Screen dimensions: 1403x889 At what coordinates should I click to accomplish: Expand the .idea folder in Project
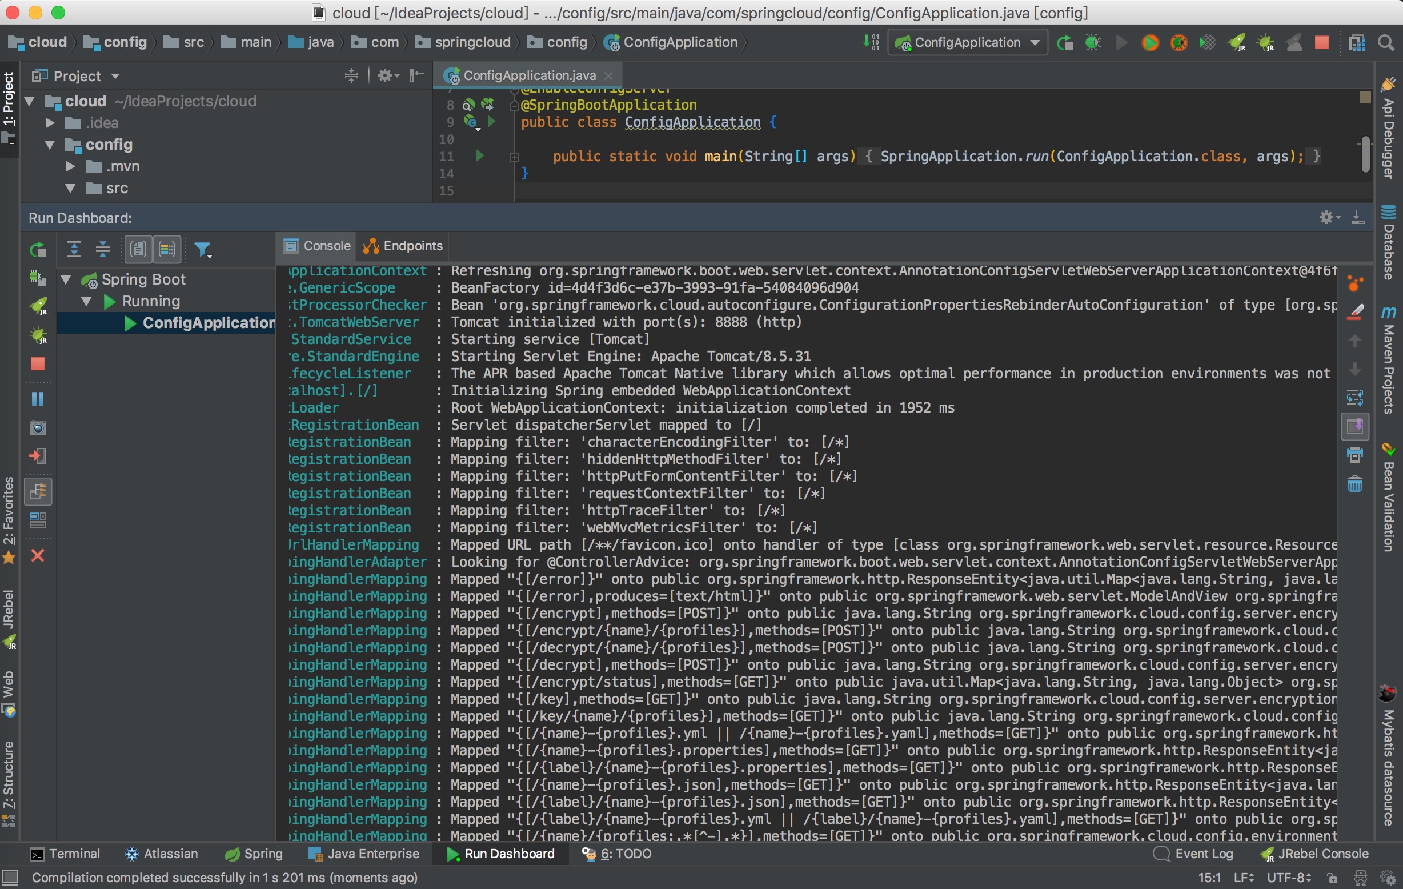50,123
